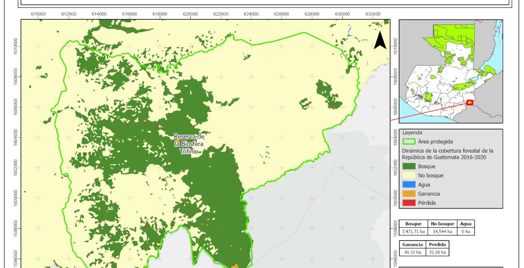
Task: Click the 40.32 ha Ganancia cell
Action: [x=411, y=252]
